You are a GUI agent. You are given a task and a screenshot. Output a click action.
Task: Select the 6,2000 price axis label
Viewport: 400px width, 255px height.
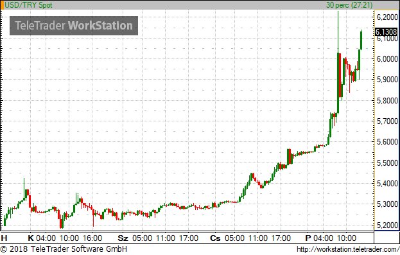(x=387, y=17)
